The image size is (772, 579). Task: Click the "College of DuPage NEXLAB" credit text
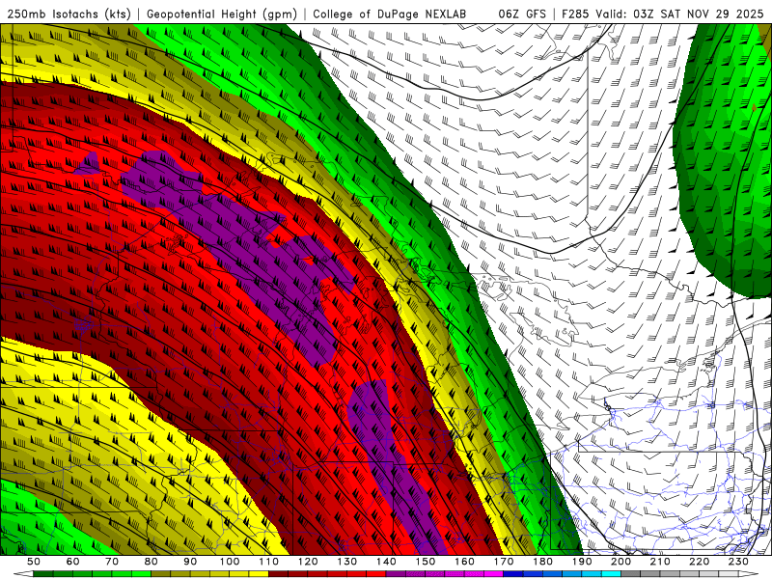tap(390, 14)
